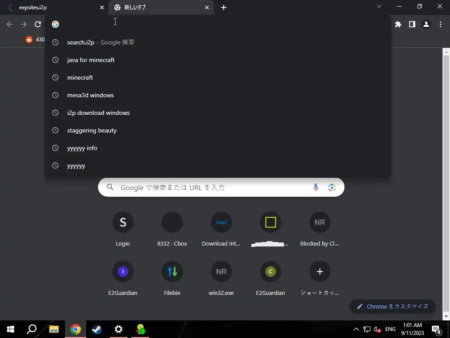Open the notification center icon

click(436, 329)
